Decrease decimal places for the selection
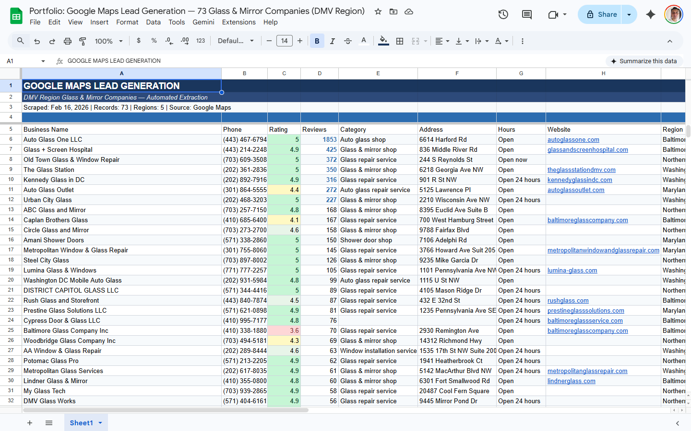This screenshot has height=431, width=691. point(169,41)
